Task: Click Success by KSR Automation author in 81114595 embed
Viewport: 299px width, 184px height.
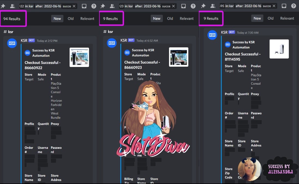Action: point(244,45)
